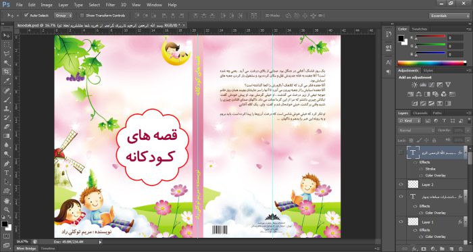The width and height of the screenshot is (473, 252).
Task: Select the Healing Brush tool
Action: (x=6, y=90)
